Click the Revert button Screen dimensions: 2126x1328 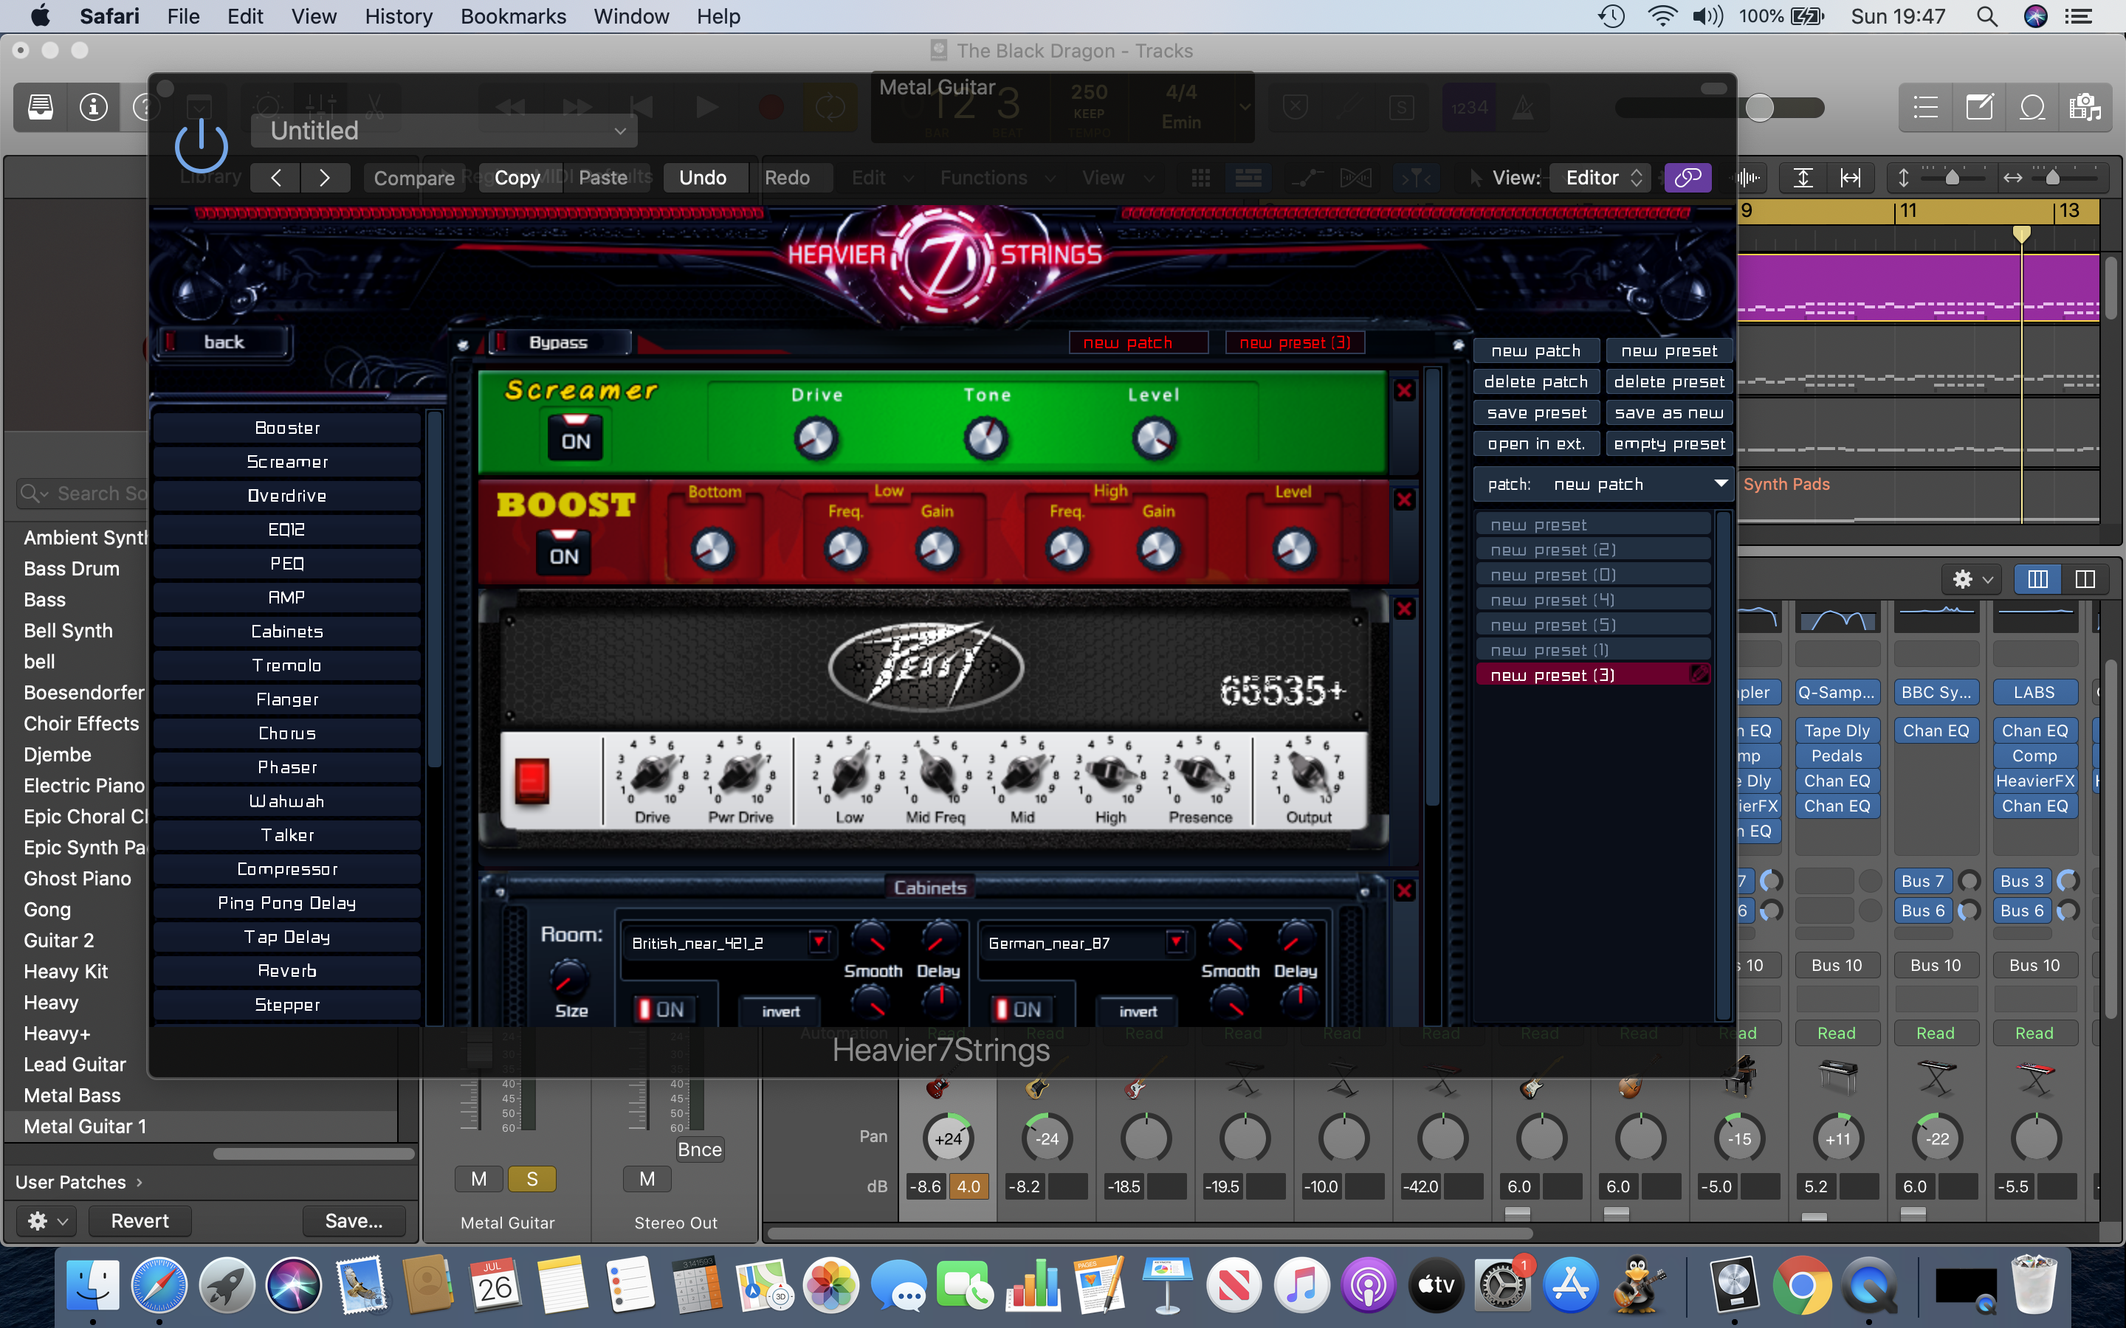click(140, 1221)
